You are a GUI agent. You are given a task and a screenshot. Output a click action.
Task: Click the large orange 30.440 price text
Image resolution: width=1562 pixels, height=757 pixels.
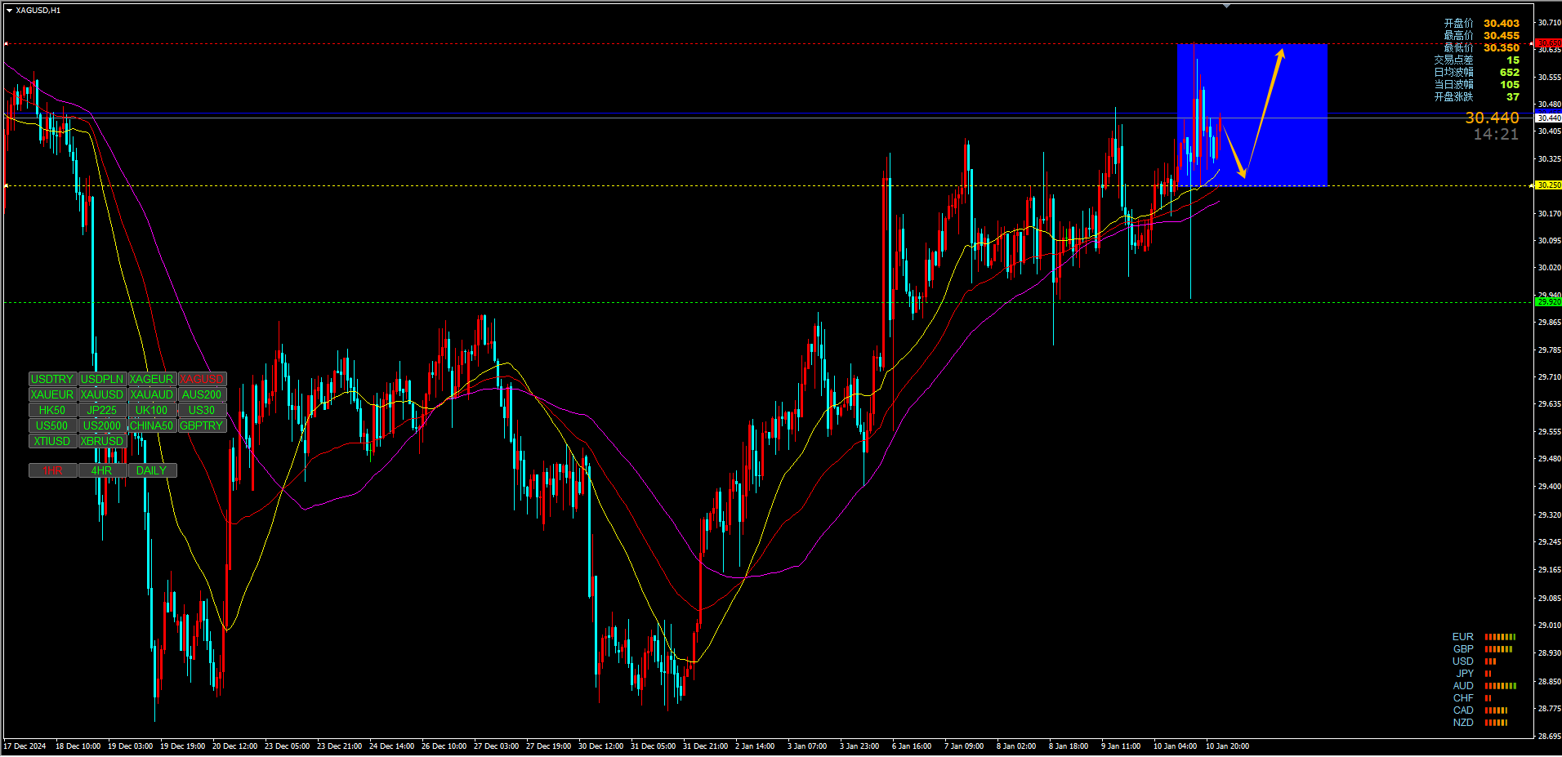1492,118
